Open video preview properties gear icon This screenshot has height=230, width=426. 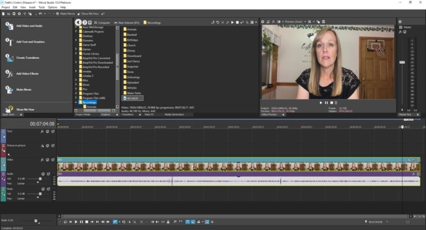(263, 22)
